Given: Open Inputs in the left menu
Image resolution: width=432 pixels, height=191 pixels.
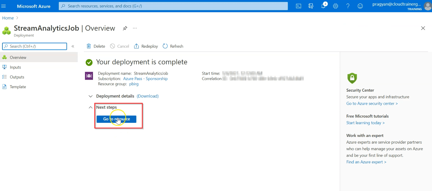Looking at the screenshot, I should 39,67.
